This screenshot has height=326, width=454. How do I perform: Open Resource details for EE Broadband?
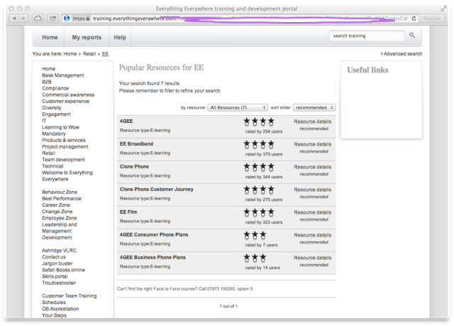tap(312, 144)
